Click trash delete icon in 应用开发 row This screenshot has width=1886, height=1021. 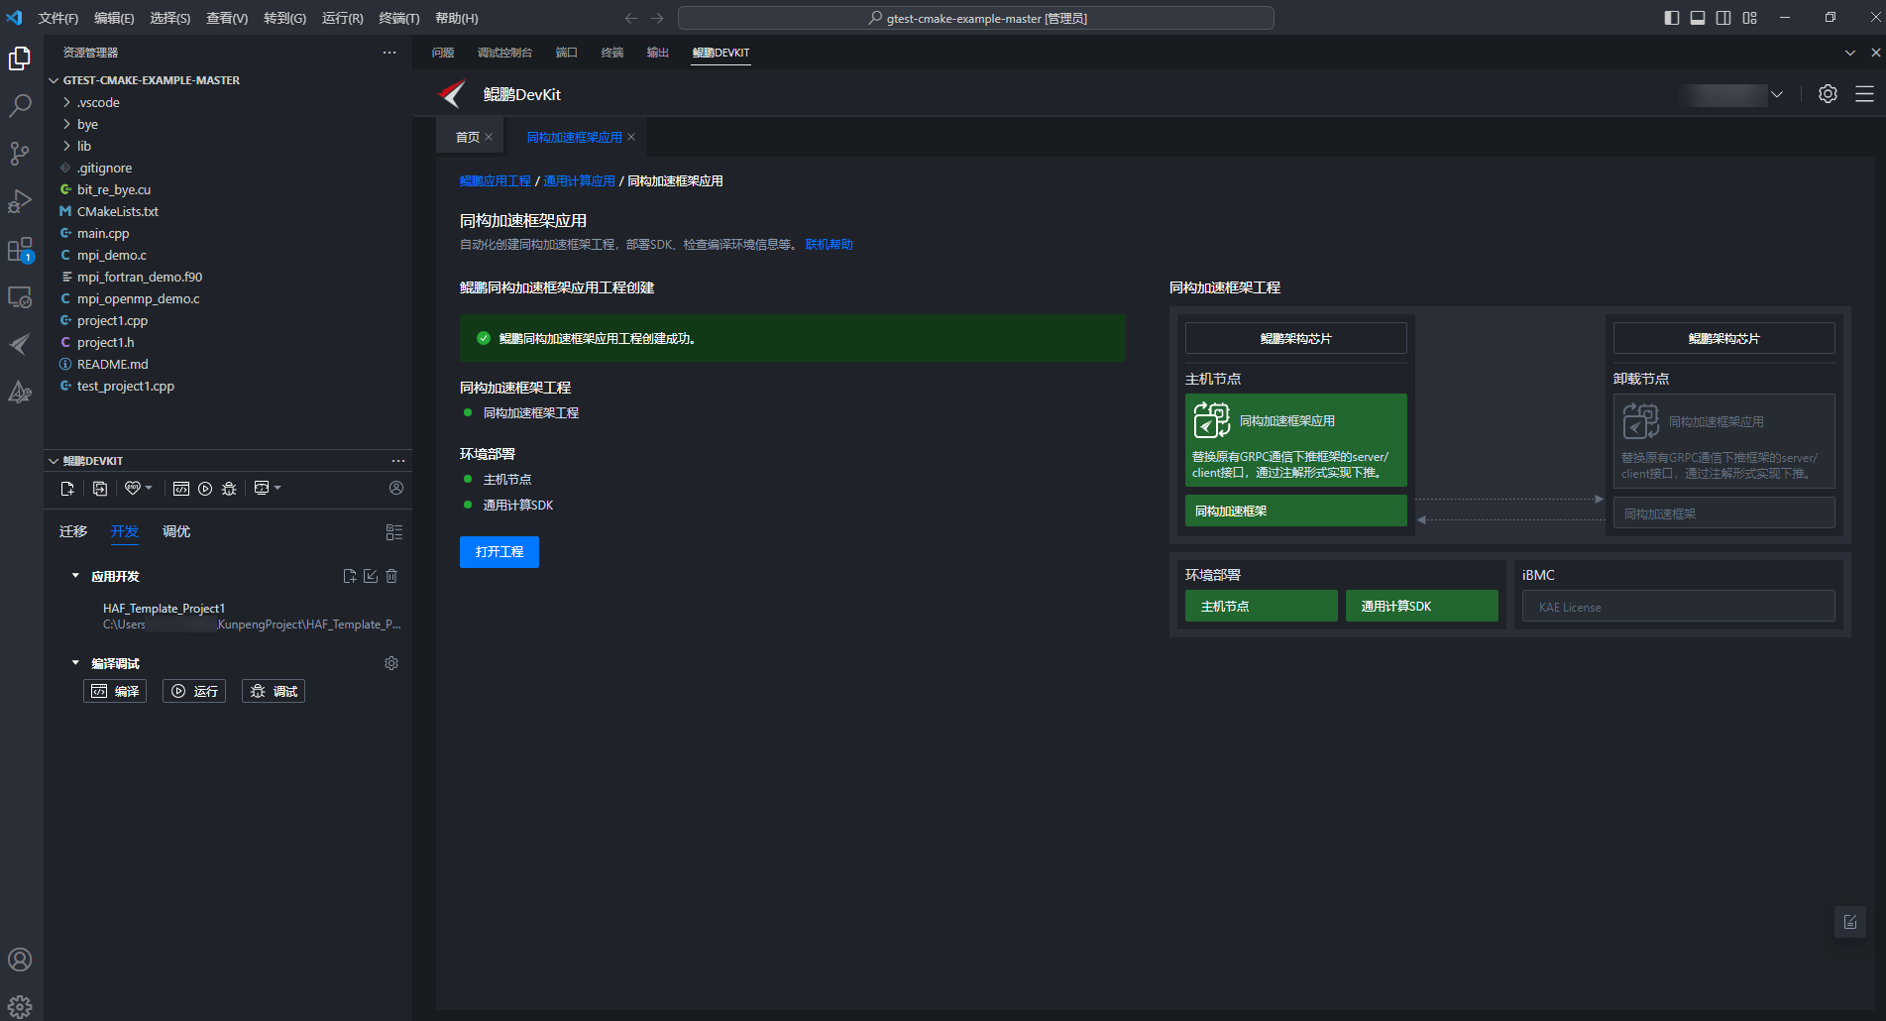(x=391, y=576)
